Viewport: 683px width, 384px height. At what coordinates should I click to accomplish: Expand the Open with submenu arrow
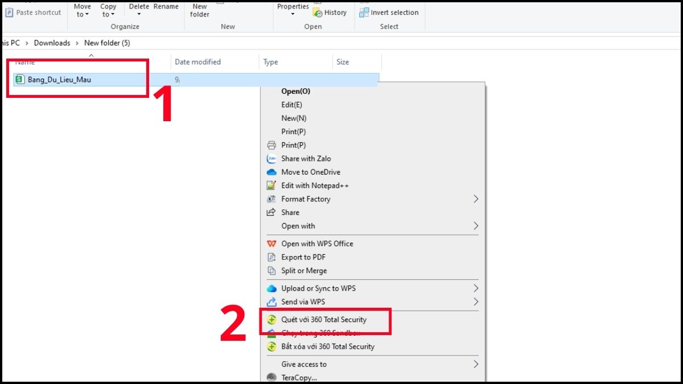click(476, 226)
